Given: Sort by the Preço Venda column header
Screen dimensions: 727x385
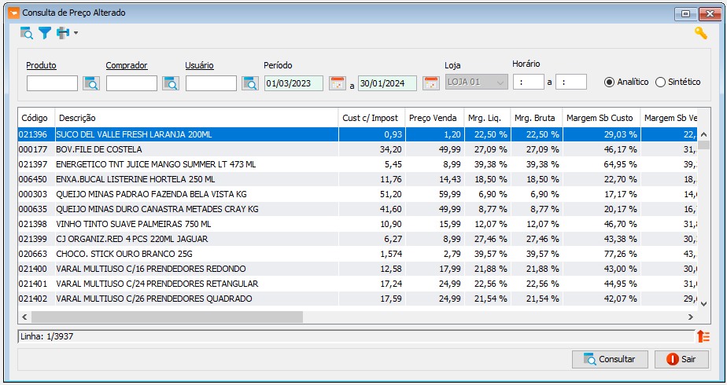Looking at the screenshot, I should (434, 118).
